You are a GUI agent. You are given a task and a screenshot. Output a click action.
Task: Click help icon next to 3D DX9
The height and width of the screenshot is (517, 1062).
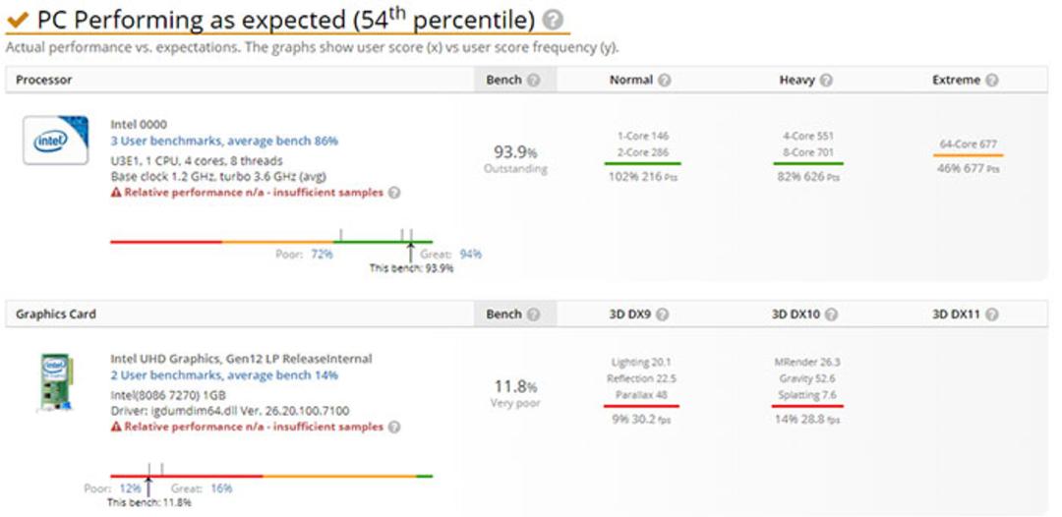pyautogui.click(x=663, y=314)
